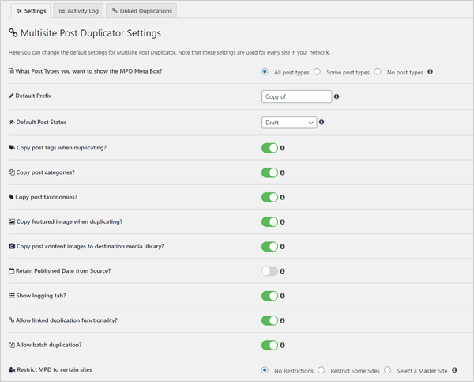Select the All post types radio button

tap(265, 72)
